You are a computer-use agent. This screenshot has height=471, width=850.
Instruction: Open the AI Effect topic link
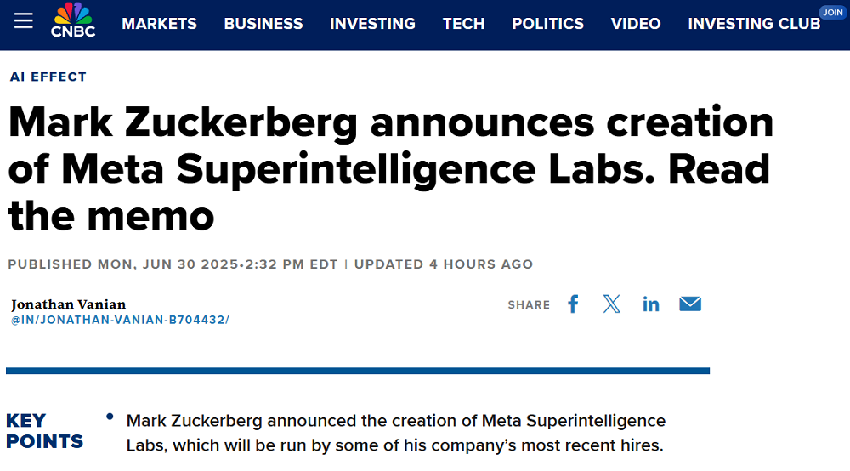coord(48,77)
